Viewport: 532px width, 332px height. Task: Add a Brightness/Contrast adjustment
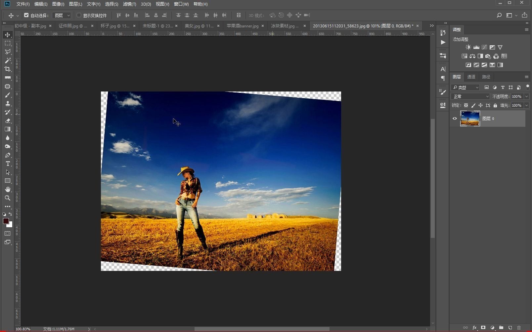tap(468, 48)
